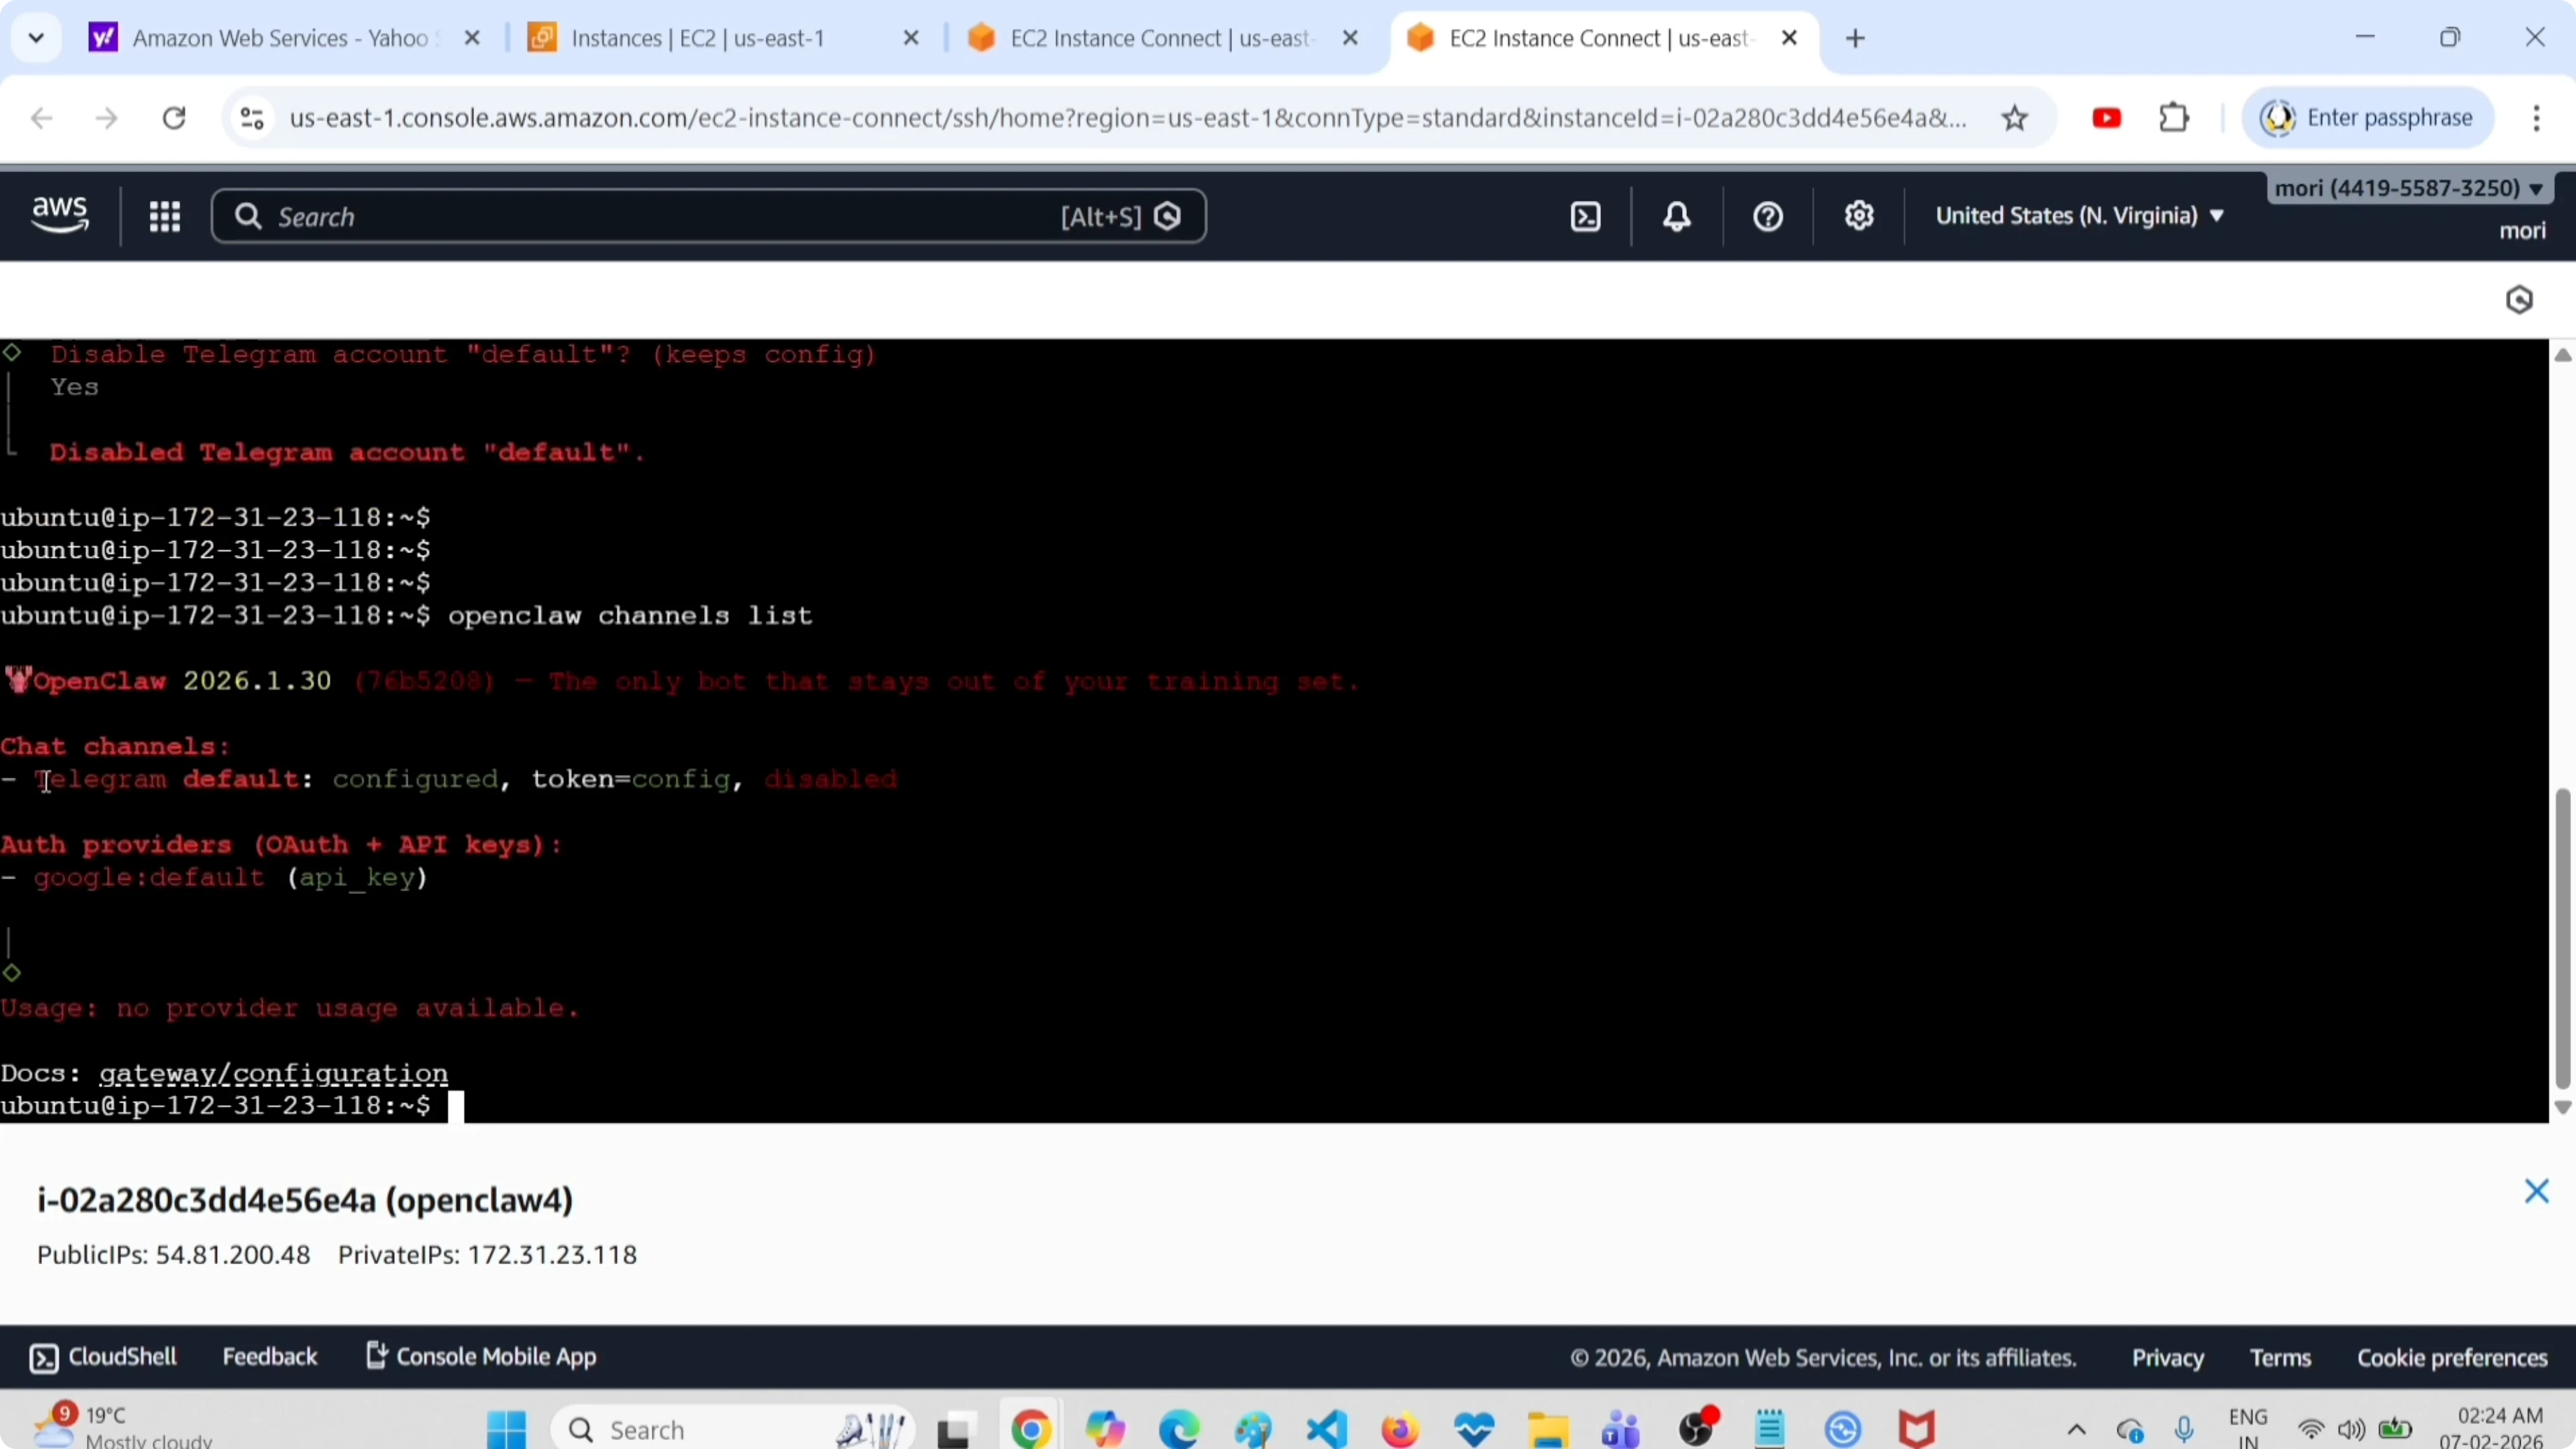Viewport: 2576px width, 1449px height.
Task: Open AWS settings gear icon
Action: (x=1858, y=216)
